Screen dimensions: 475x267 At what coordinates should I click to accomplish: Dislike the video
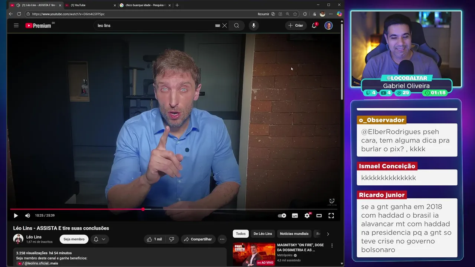click(171, 239)
